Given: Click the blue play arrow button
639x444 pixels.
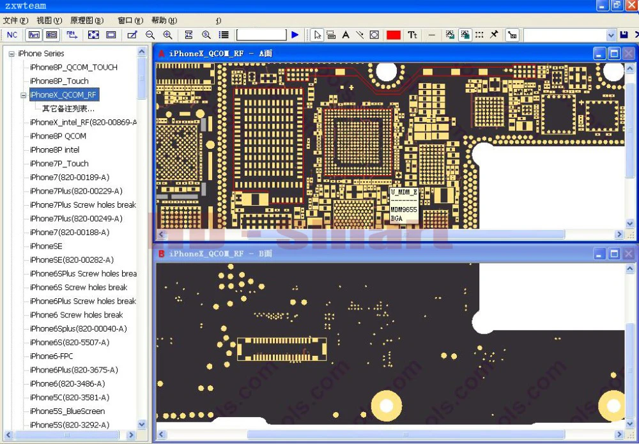Looking at the screenshot, I should pos(295,35).
